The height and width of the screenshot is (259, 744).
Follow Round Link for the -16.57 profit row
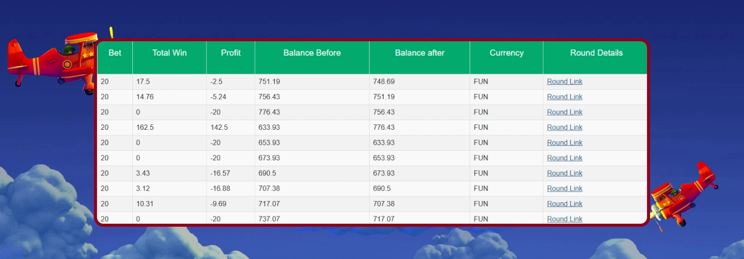[x=564, y=173]
